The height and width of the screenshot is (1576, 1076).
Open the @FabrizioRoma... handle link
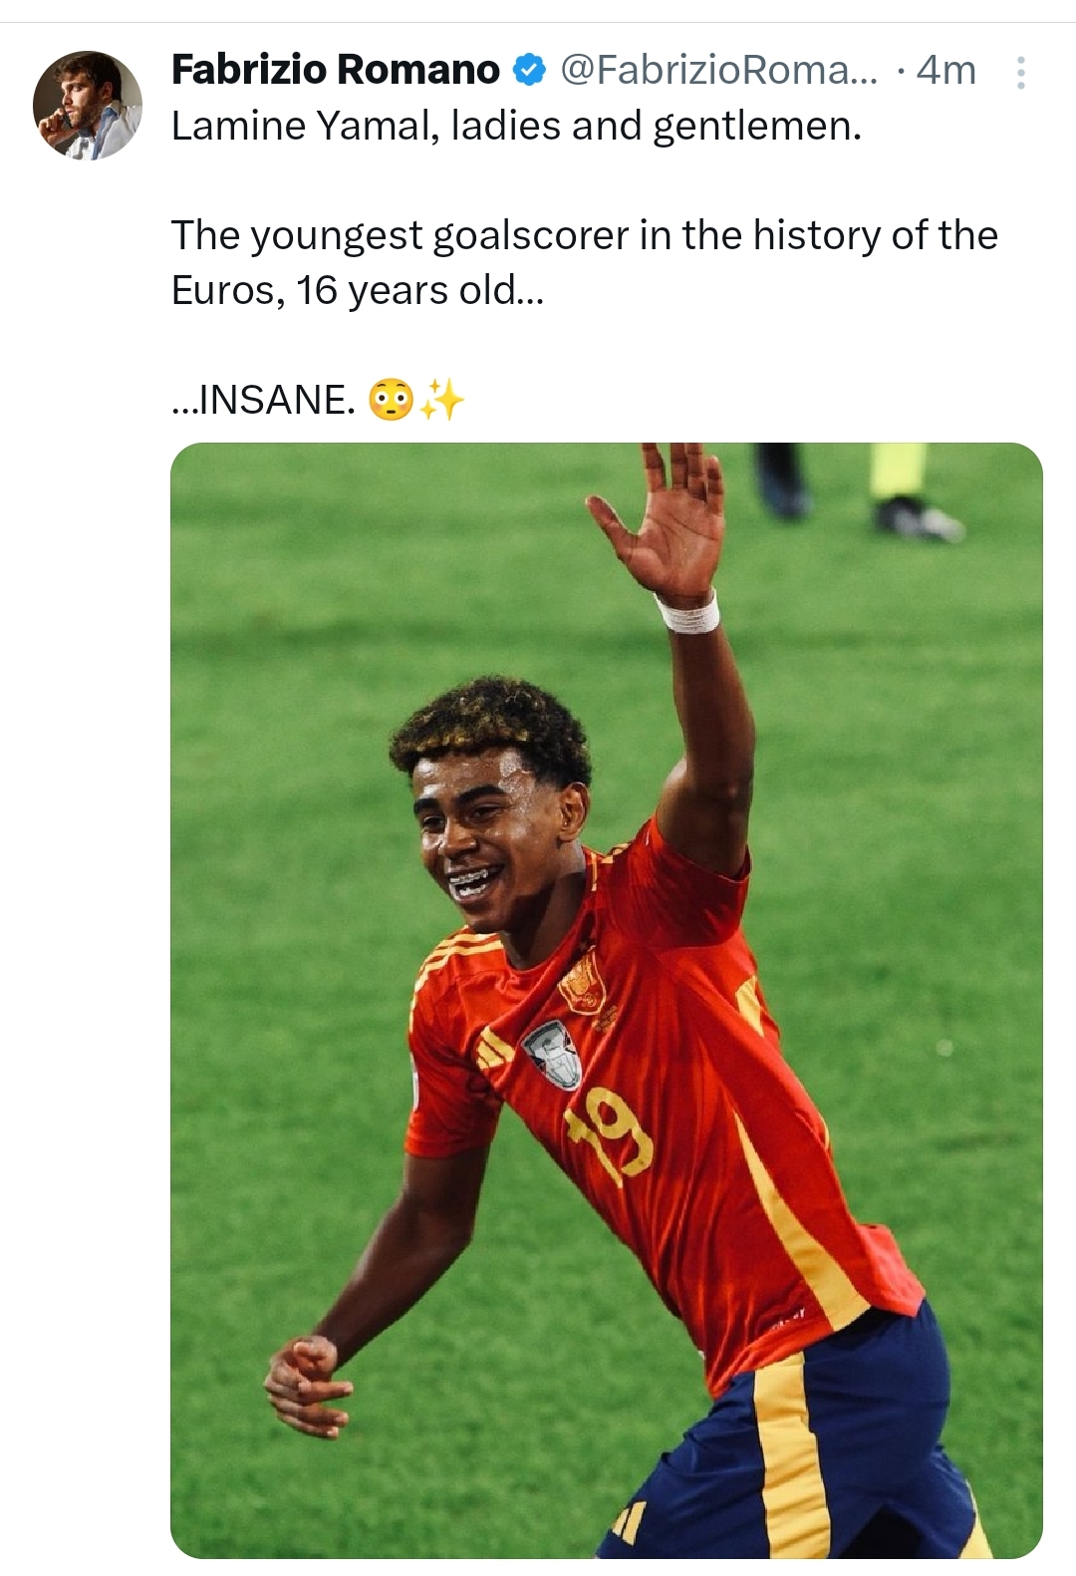719,70
